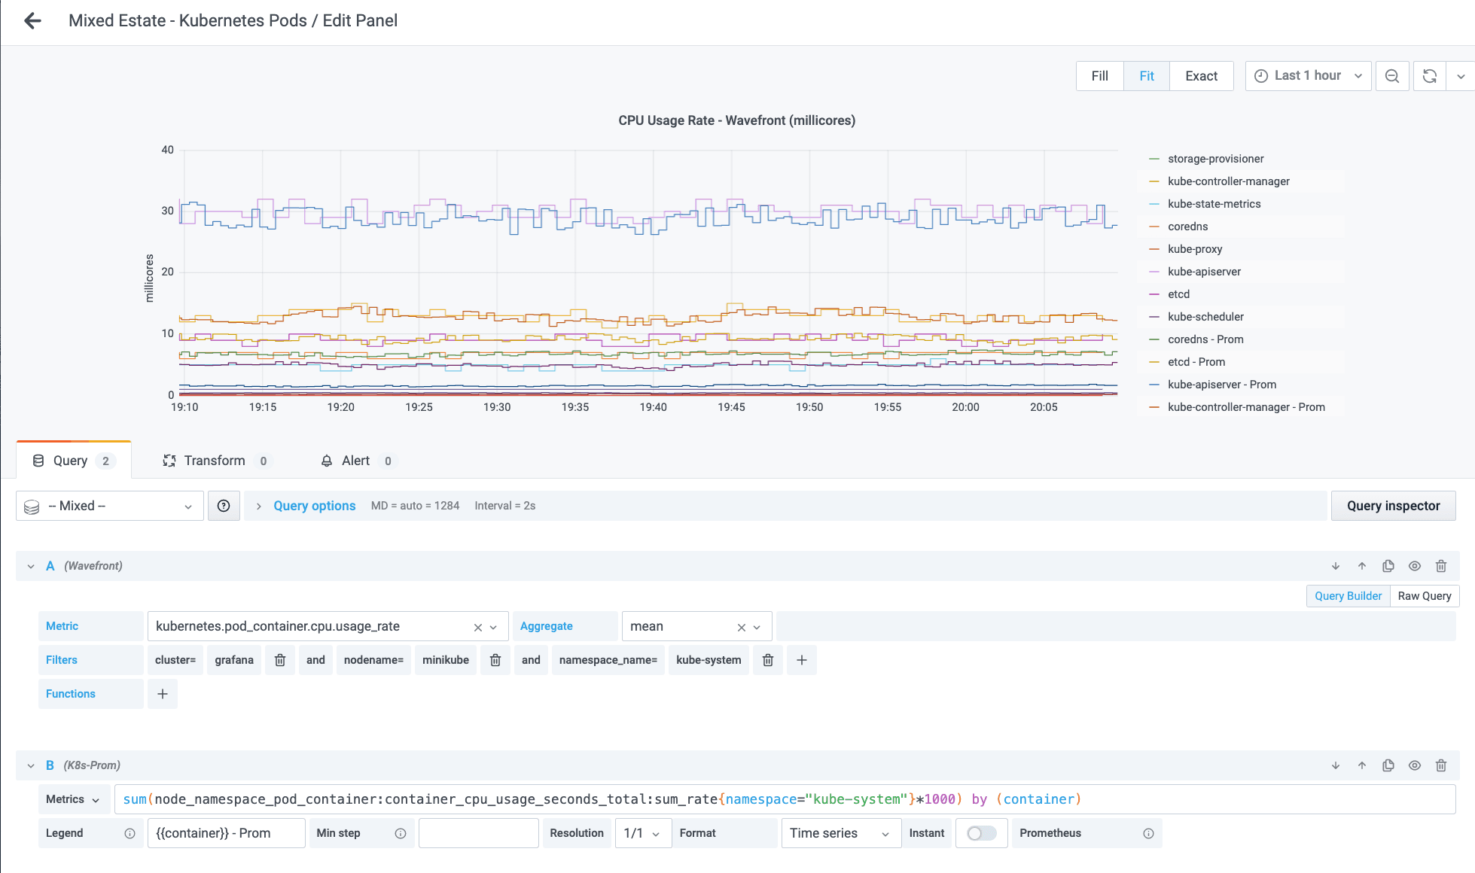Toggle visibility of query B
The height and width of the screenshot is (873, 1475).
tap(1415, 765)
